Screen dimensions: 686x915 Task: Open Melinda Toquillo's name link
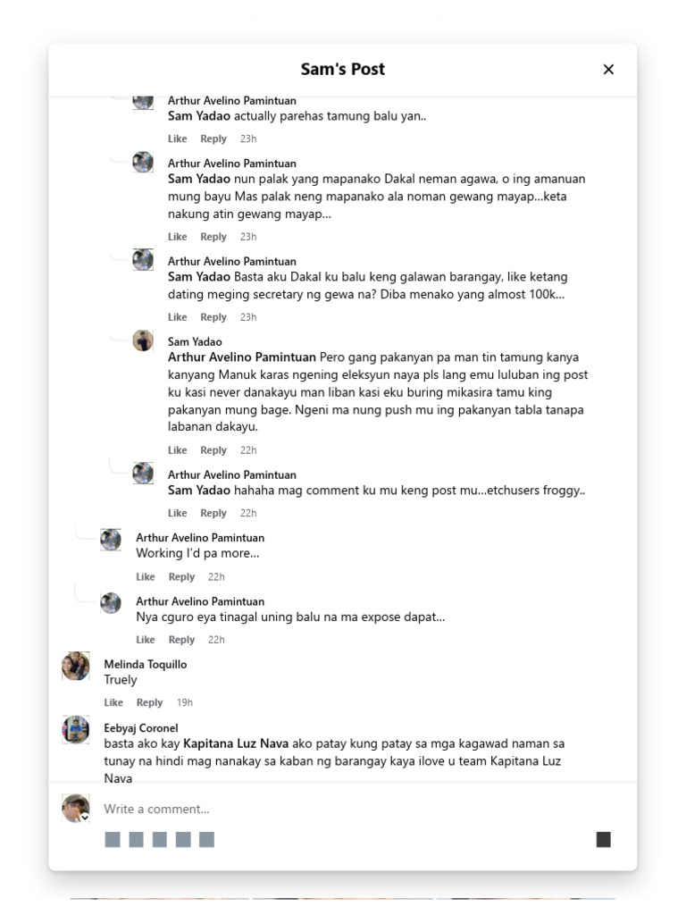point(145,664)
